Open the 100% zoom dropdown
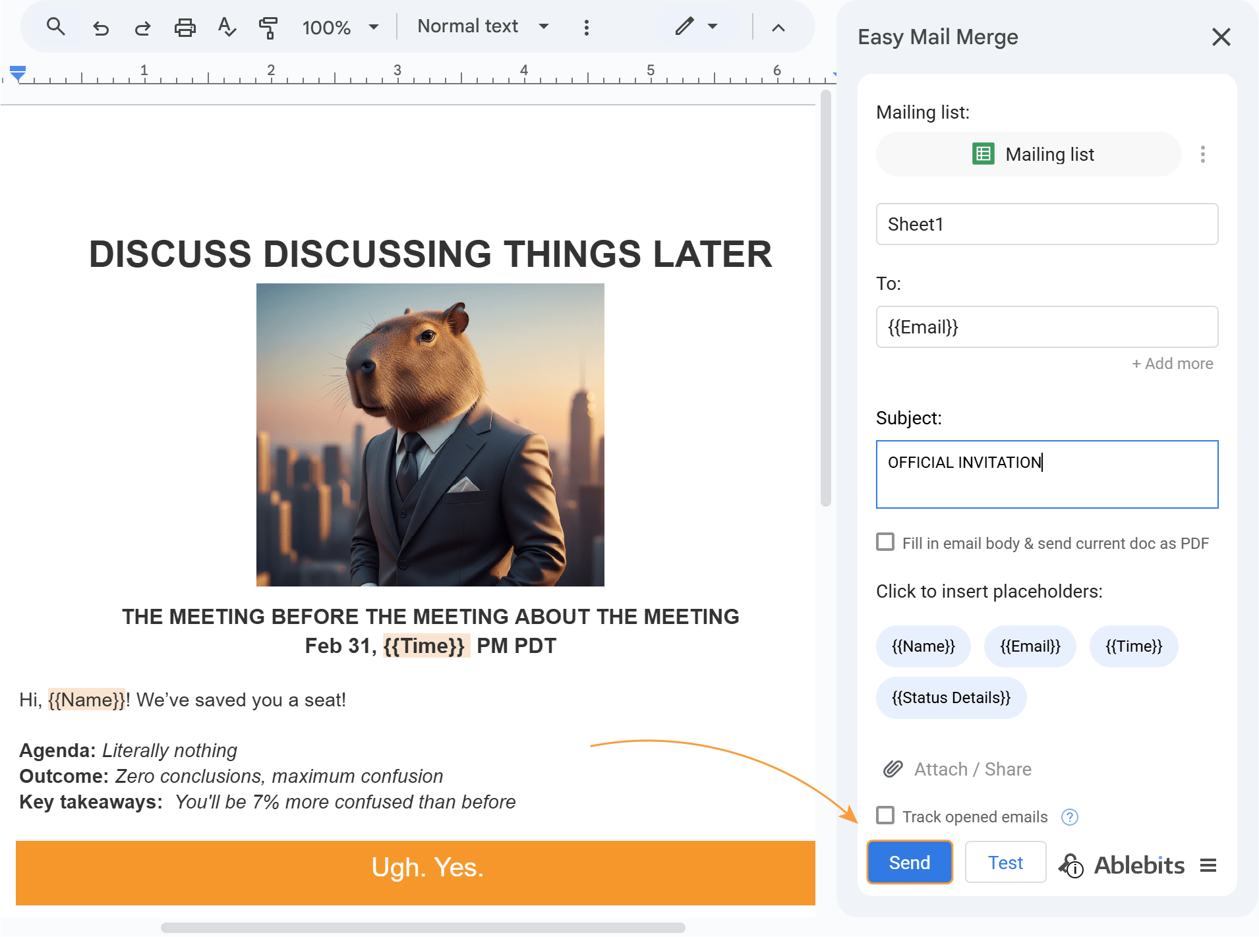The image size is (1259, 937). [341, 28]
